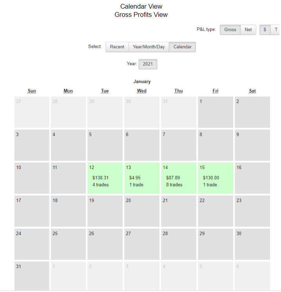The image size is (281, 292).
Task: Click the Sun column header
Action: point(32,91)
